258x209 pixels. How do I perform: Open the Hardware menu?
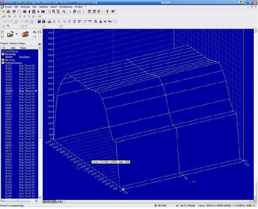tap(25, 7)
